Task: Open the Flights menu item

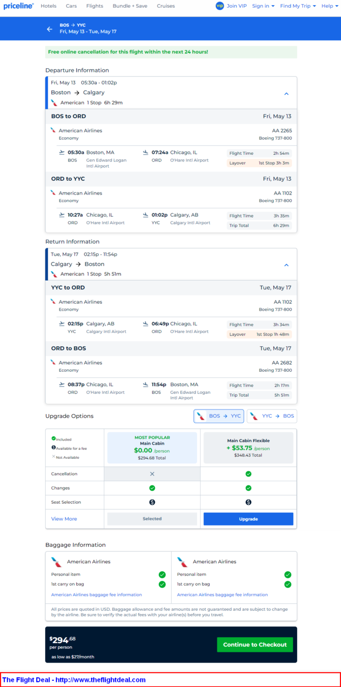Action: [95, 6]
